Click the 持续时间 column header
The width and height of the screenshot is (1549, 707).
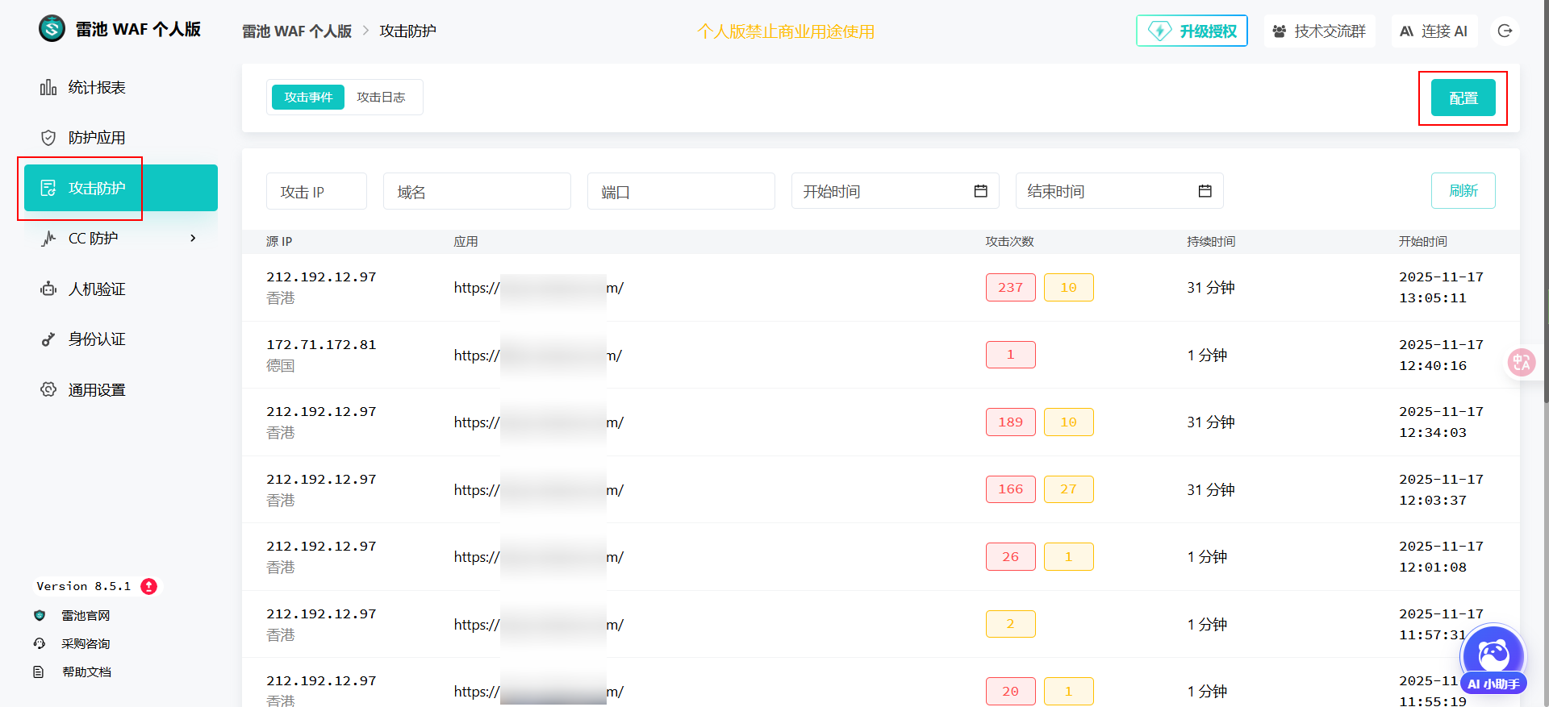tap(1211, 242)
